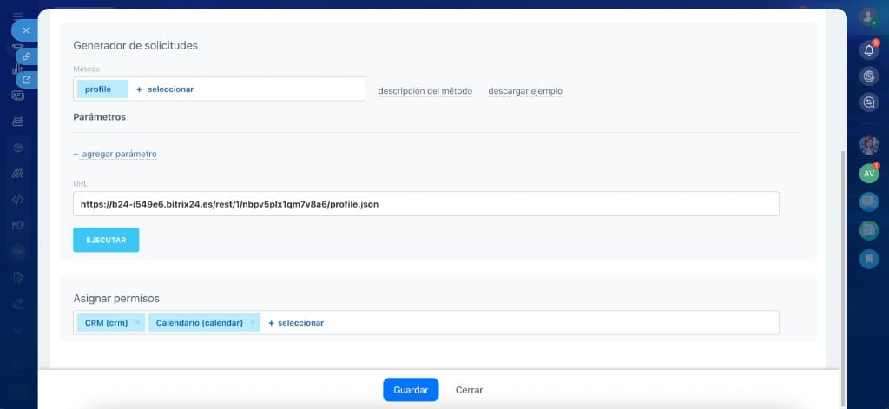Click the green-blue news sidebar icon
This screenshot has width=889, height=409.
pyautogui.click(x=868, y=230)
